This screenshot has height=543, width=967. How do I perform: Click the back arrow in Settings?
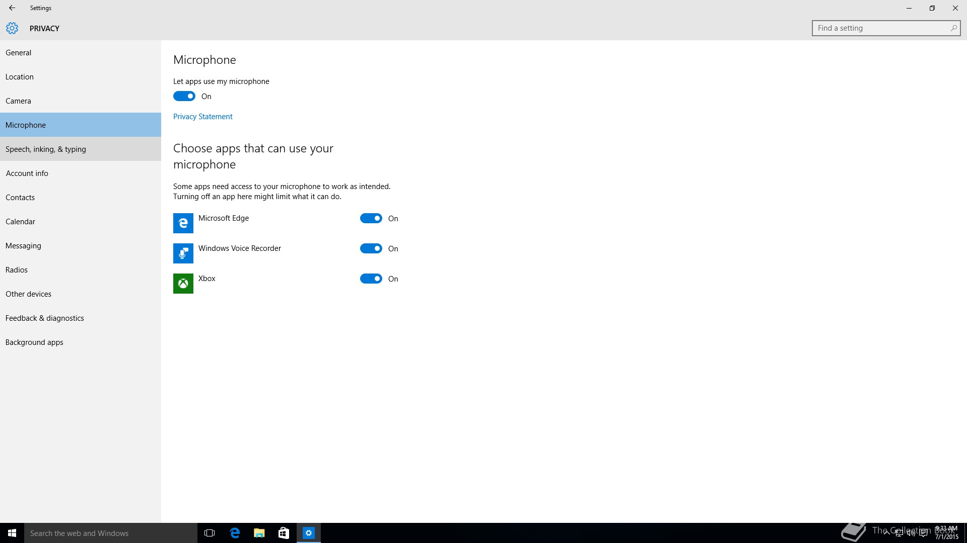(12, 8)
